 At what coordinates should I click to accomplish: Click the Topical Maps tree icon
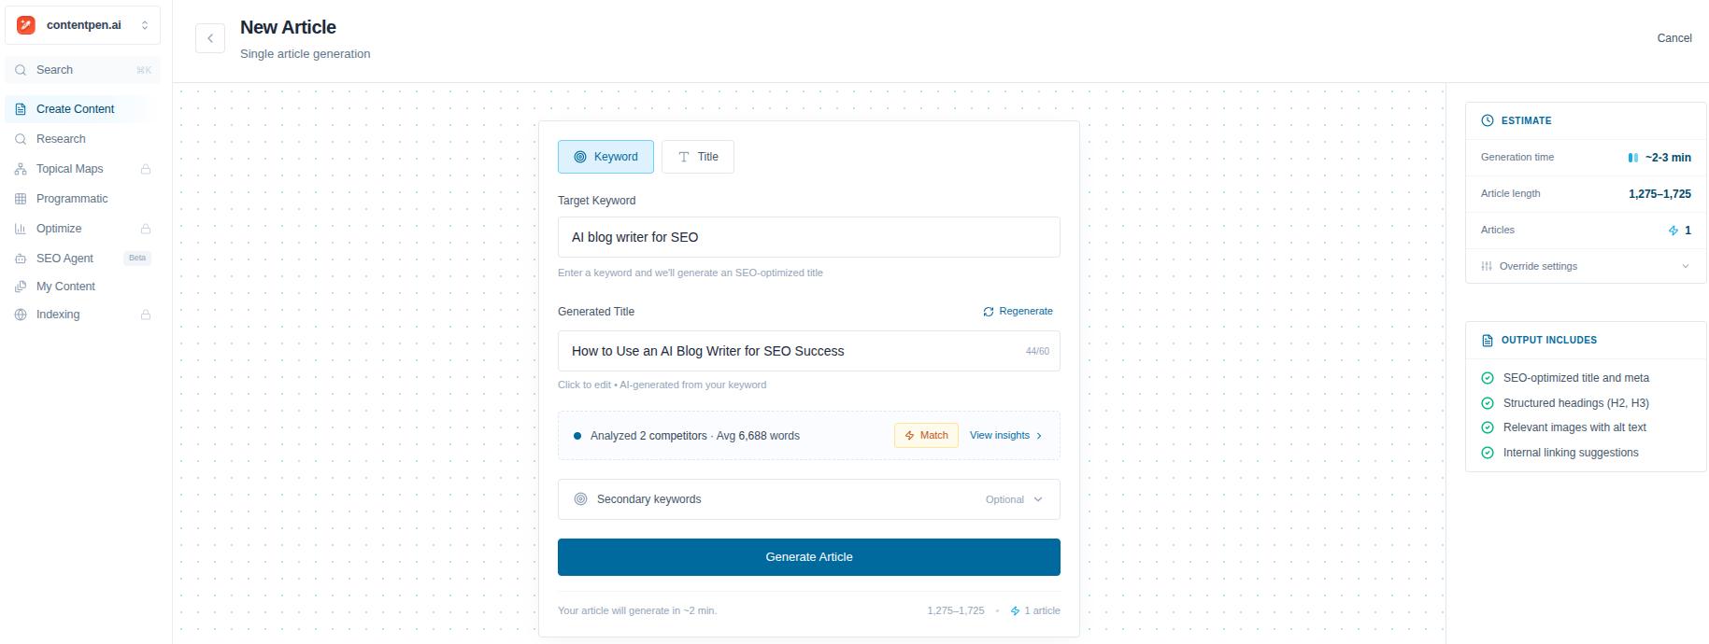[21, 169]
